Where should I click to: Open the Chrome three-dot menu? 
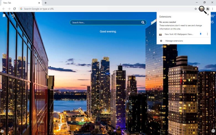point(213,9)
